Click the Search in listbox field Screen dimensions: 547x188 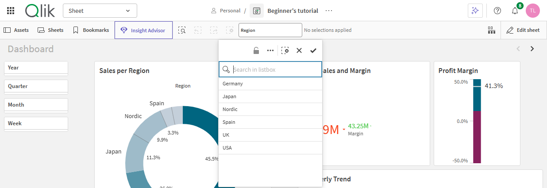tap(275, 69)
